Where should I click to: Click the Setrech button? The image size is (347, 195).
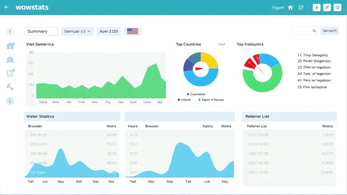[329, 31]
